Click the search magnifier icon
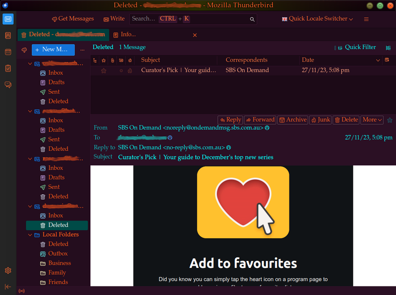Viewport: 396px width, 295px height. point(252,19)
